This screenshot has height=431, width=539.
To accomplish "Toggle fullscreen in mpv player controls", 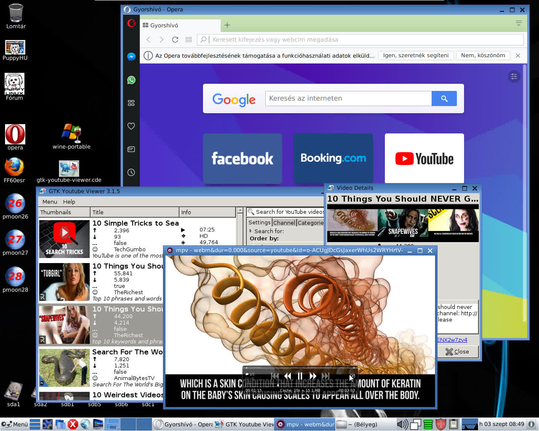I will 352,376.
